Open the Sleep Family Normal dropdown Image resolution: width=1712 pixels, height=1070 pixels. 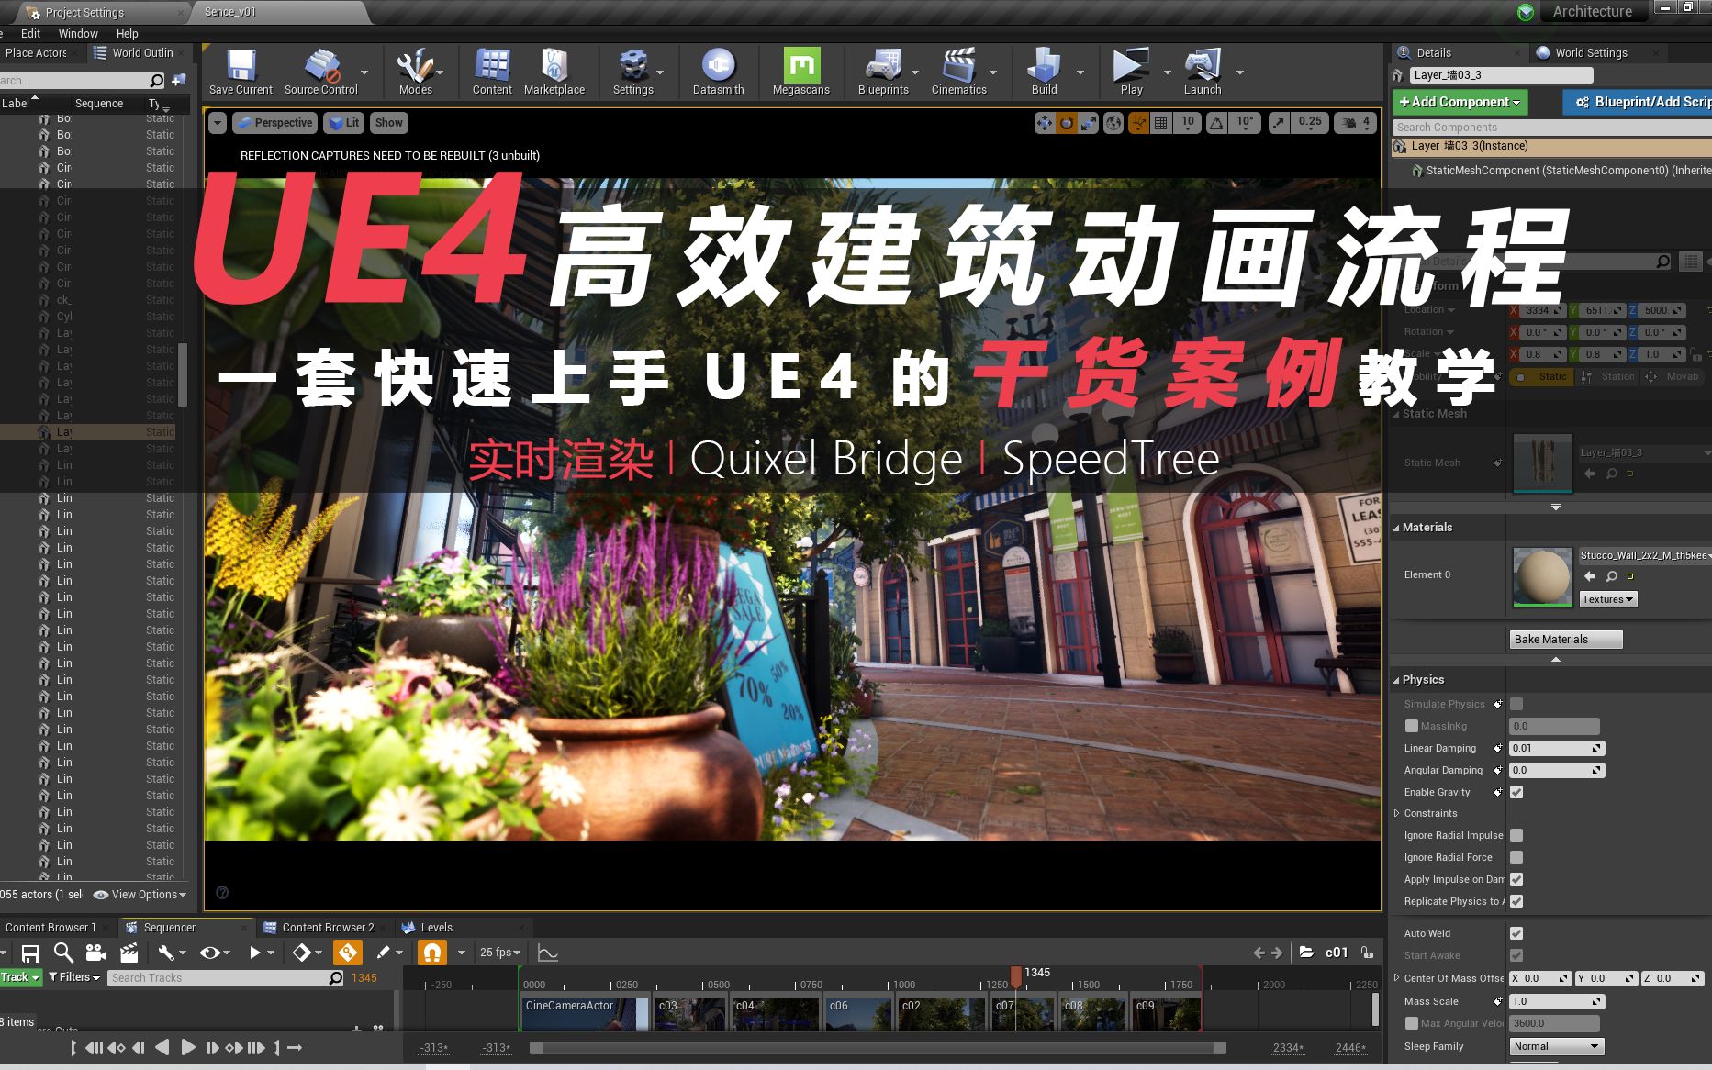1557,1046
